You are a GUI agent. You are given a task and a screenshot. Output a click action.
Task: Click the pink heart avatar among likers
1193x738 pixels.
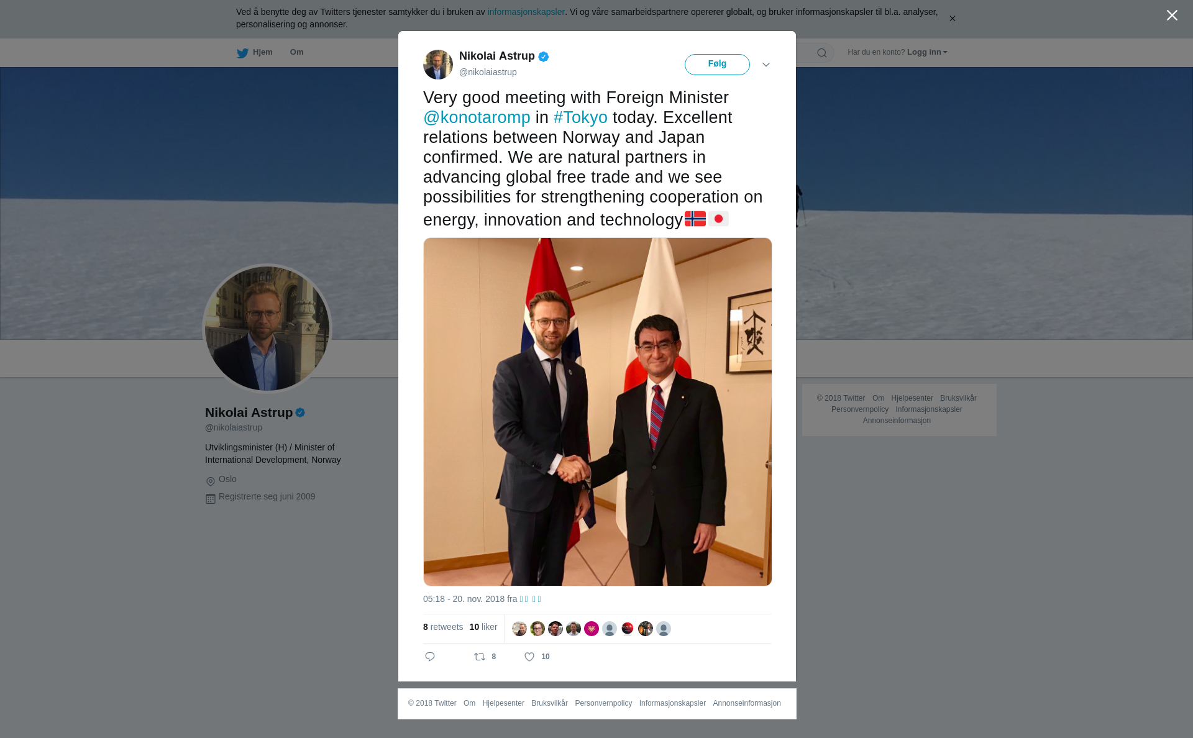coord(592,629)
